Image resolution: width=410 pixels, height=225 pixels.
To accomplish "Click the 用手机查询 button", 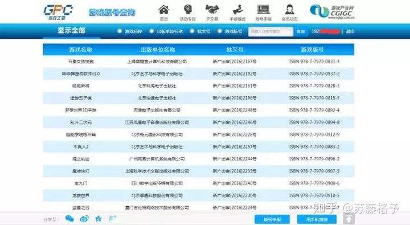I will click(x=317, y=219).
